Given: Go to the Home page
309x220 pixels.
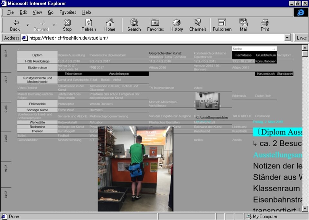Looking at the screenshot, I should 110,25.
